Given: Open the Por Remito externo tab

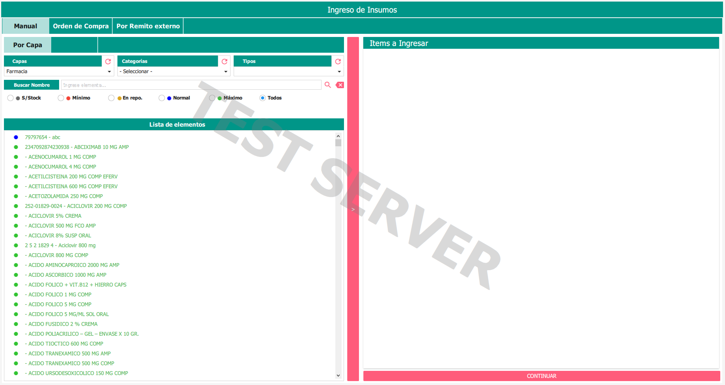Looking at the screenshot, I should click(x=148, y=26).
